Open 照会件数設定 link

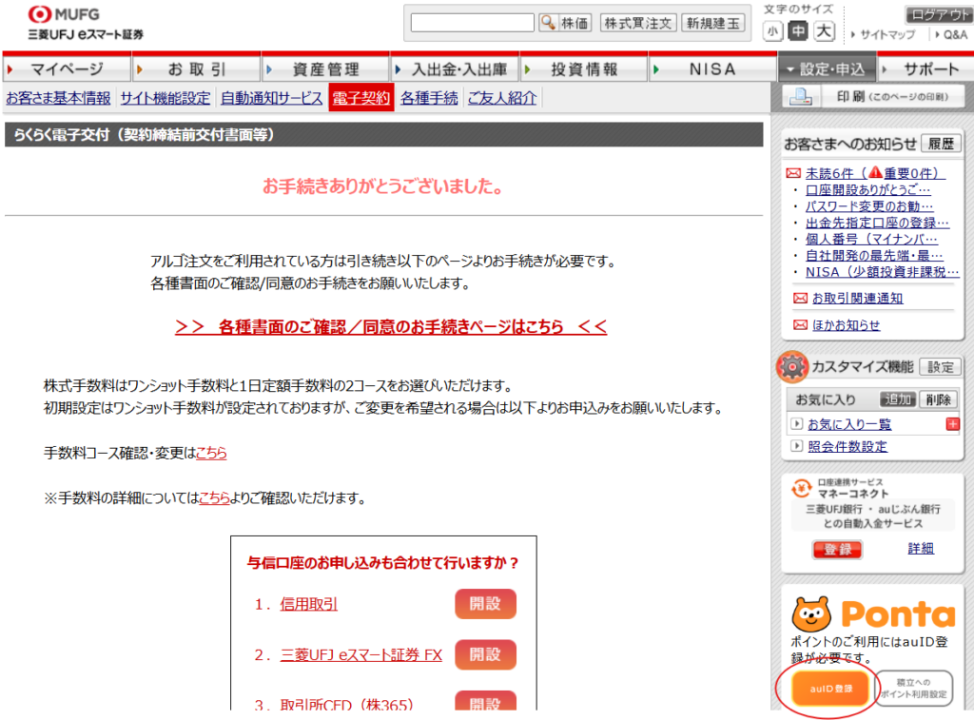pos(847,446)
